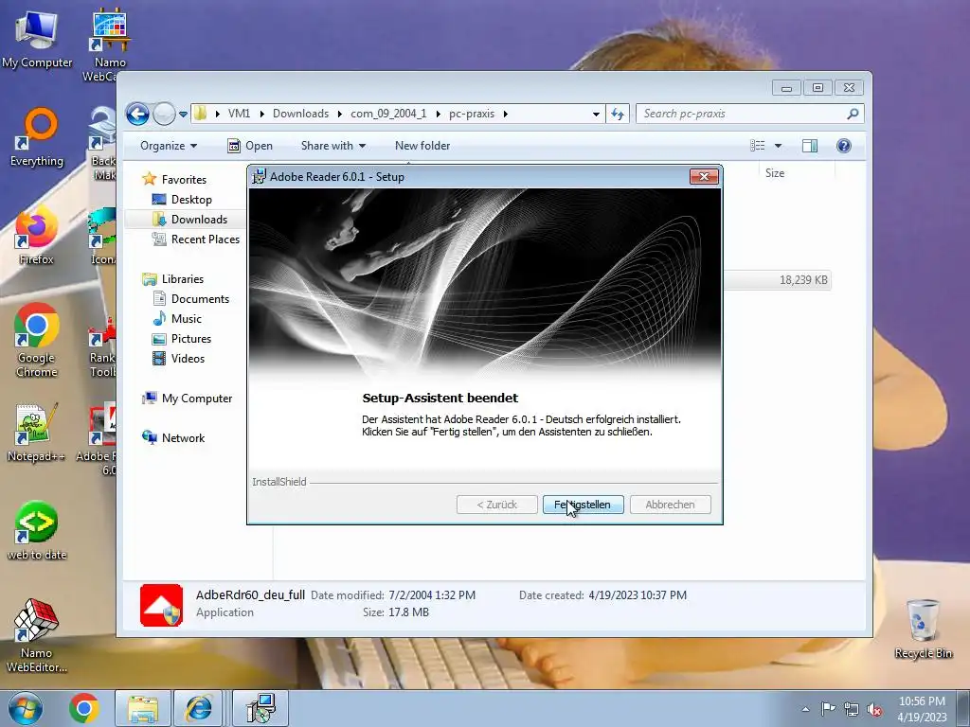The width and height of the screenshot is (970, 727).
Task: Click New folder in Explorer toolbar
Action: pyautogui.click(x=422, y=146)
